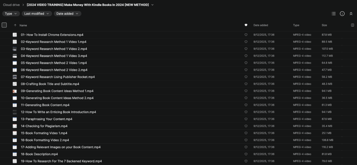The height and width of the screenshot is (165, 357).
Task: Expand folder name breadcrumb dropdown chevron
Action: point(152,5)
